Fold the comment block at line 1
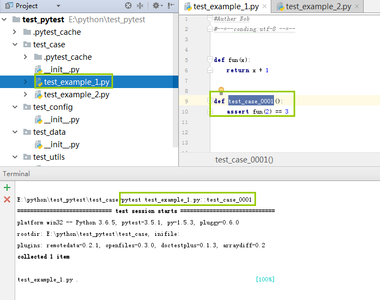 pyautogui.click(x=210, y=18)
